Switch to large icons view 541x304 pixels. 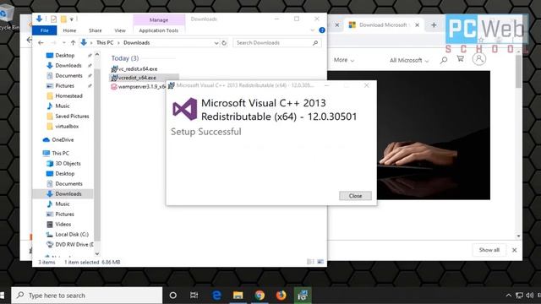pyautogui.click(x=320, y=262)
